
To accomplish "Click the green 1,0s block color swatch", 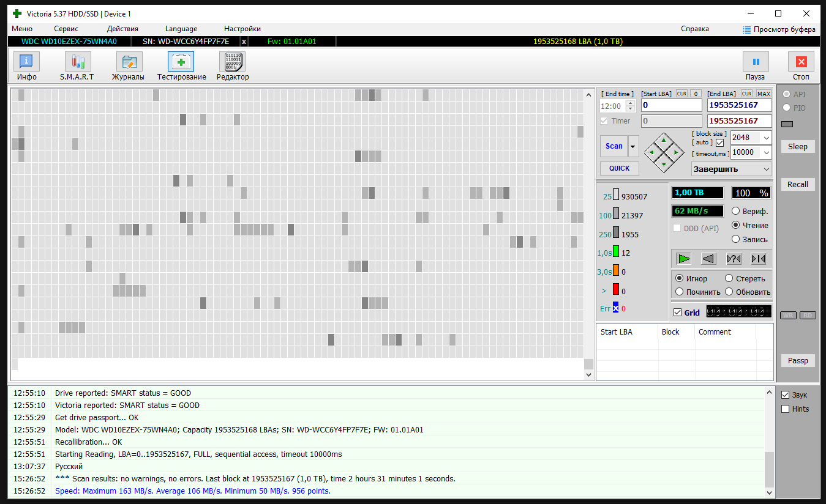I will pos(616,252).
